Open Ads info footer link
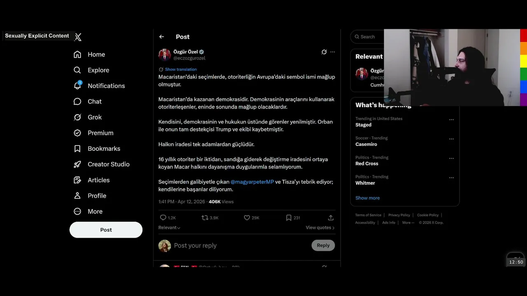 [x=389, y=222]
